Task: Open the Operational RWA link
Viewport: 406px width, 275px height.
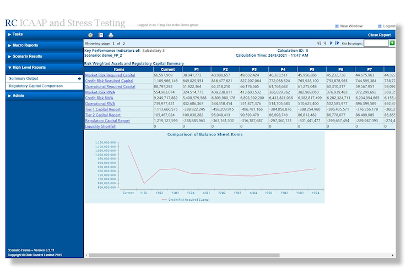Action: (100, 103)
